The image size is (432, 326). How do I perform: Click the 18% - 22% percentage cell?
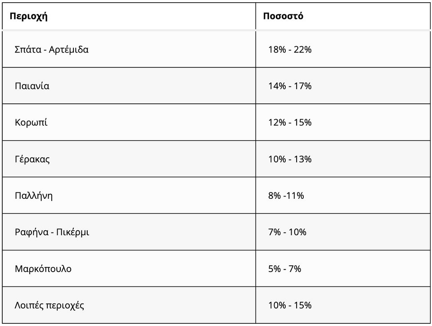(290, 49)
